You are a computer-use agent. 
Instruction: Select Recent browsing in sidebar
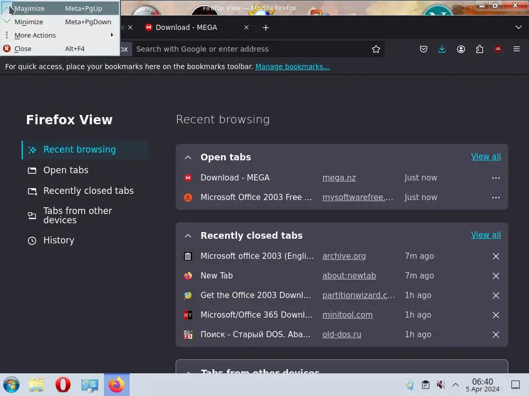[85, 150]
